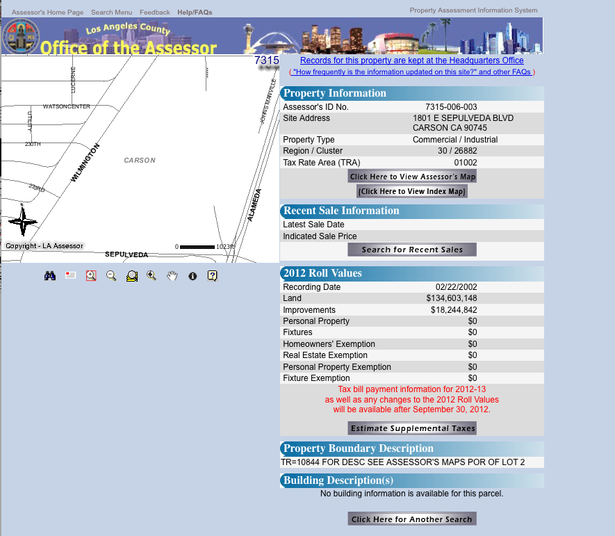Viewport: 615px width, 536px height.
Task: Click the Headquarters Office records link
Action: point(411,61)
